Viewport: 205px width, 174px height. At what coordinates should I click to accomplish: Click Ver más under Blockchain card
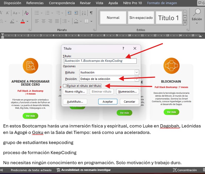coord(171,112)
